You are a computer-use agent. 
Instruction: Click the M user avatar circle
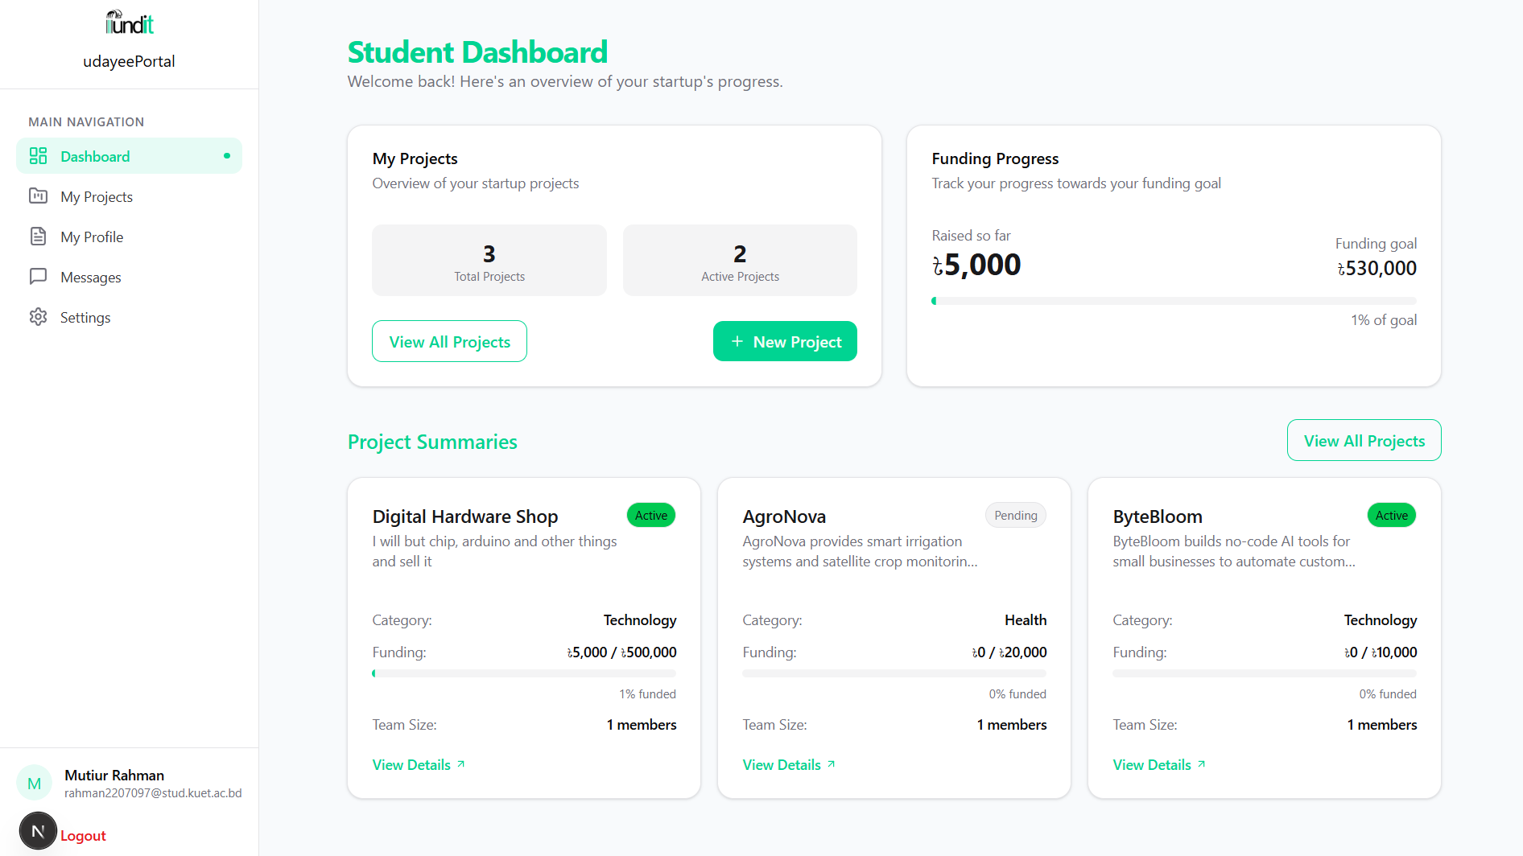tap(35, 783)
